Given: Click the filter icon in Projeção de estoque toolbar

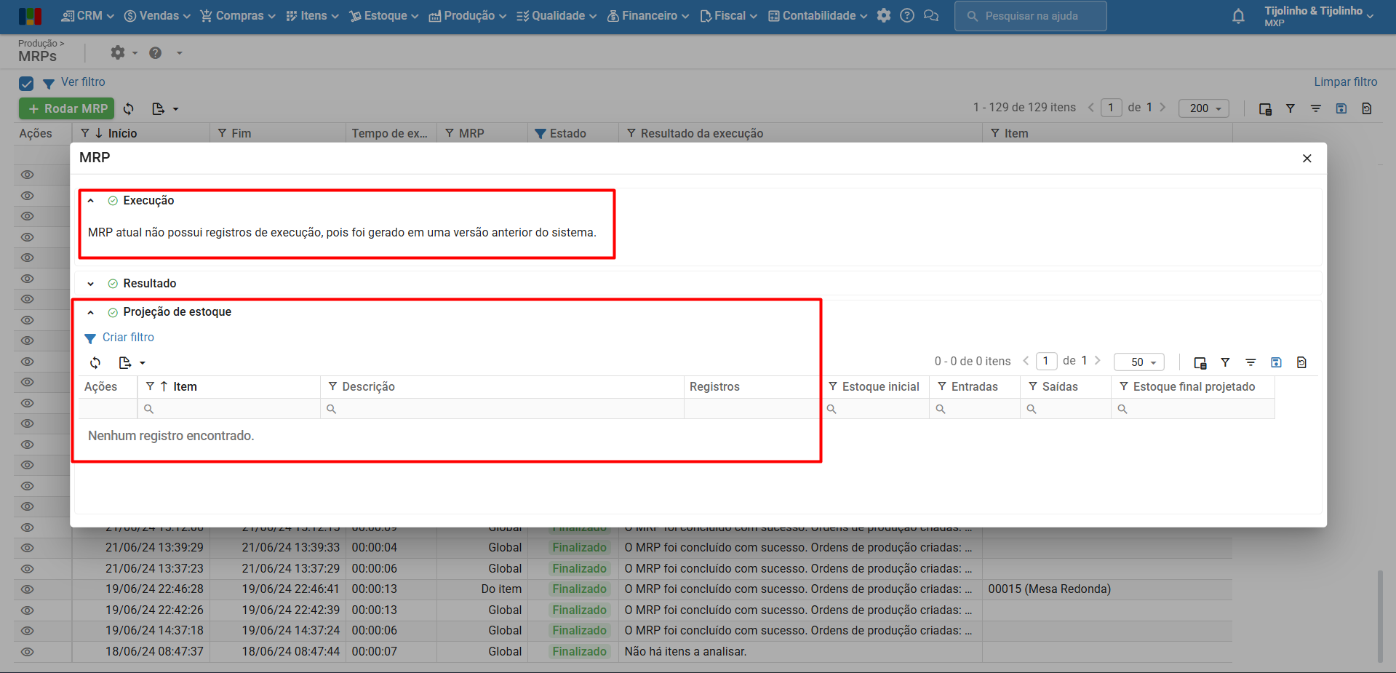Looking at the screenshot, I should tap(1226, 362).
